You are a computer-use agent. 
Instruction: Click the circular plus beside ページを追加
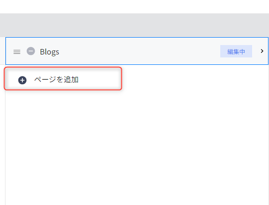pyautogui.click(x=22, y=80)
